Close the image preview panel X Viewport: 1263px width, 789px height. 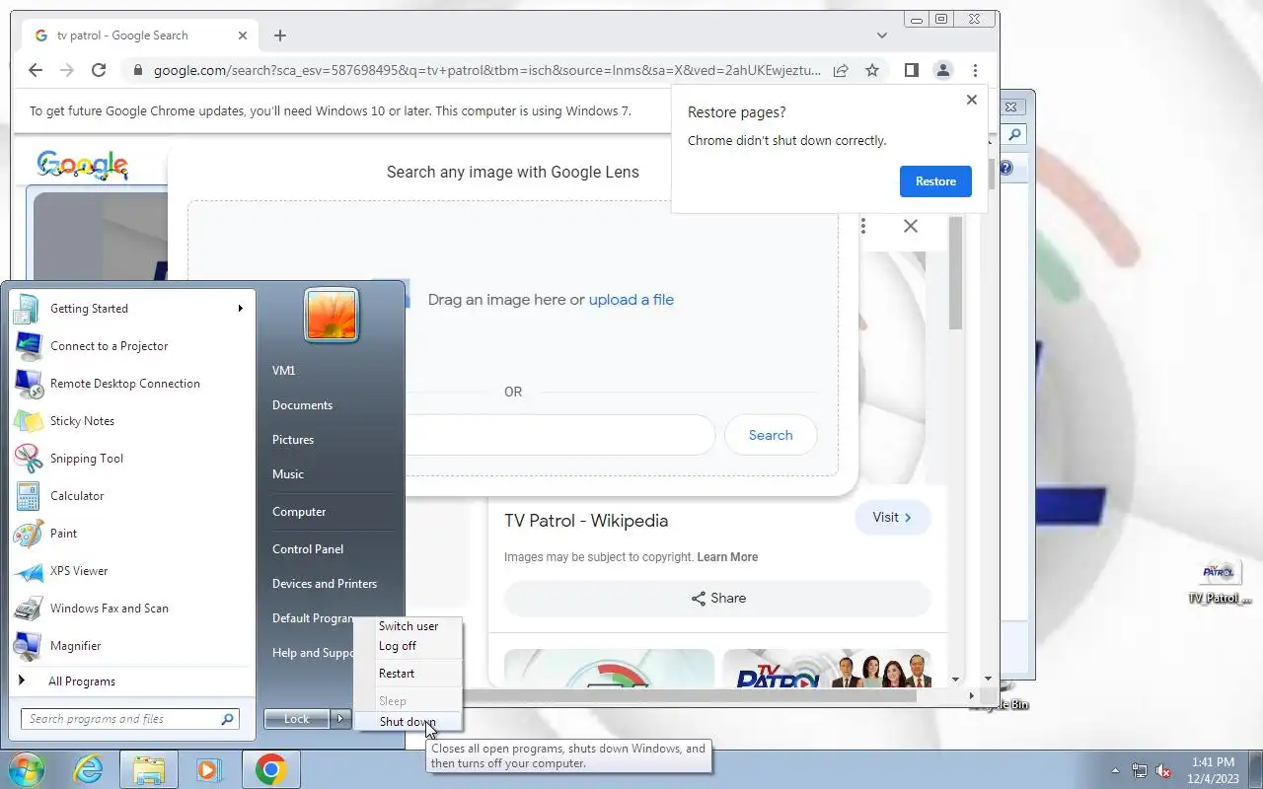[x=911, y=226]
